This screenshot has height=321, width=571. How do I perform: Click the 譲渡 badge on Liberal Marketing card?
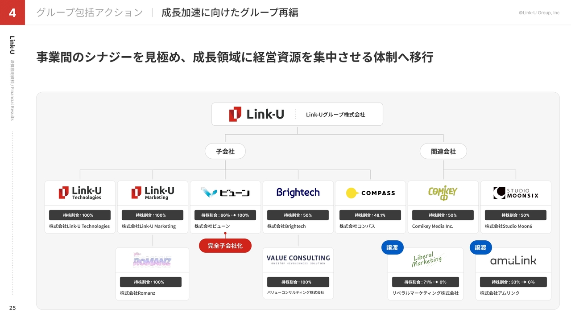coord(392,247)
